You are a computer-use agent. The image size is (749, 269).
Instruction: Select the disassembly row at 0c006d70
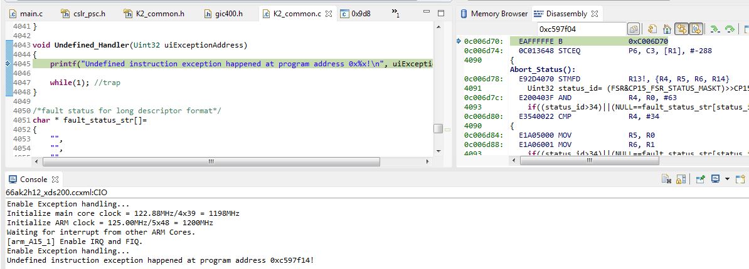click(x=588, y=41)
